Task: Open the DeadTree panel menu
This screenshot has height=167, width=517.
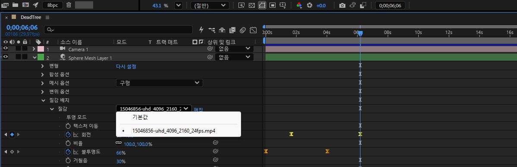Action: (47, 18)
